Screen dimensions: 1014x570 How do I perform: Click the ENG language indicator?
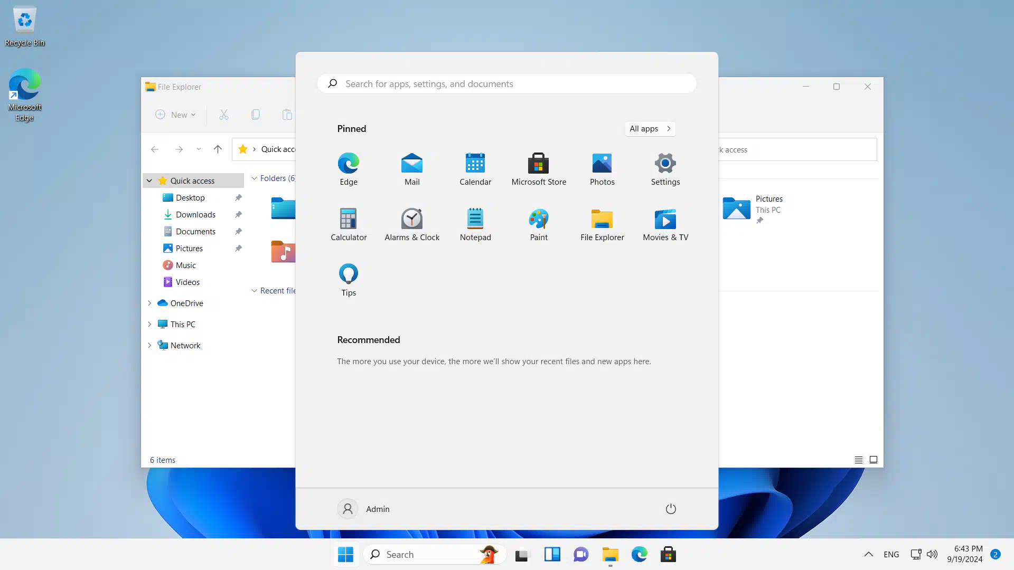(891, 554)
